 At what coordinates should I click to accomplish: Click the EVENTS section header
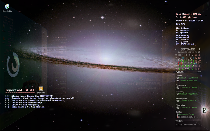coord(180,72)
